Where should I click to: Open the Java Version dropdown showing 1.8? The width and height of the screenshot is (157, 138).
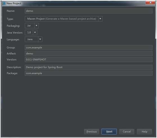(x=31, y=33)
